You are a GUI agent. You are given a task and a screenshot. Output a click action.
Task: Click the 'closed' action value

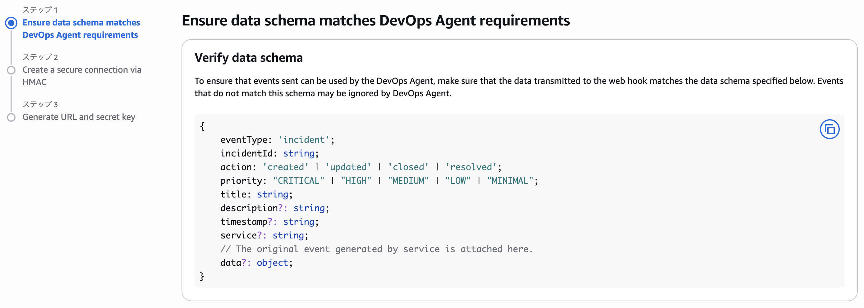[408, 167]
